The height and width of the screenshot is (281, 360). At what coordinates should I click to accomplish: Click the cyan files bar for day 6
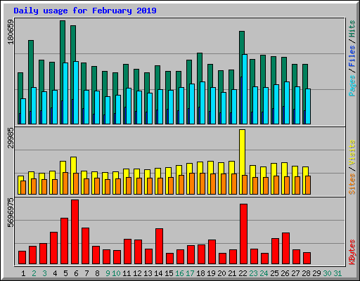click(x=76, y=93)
